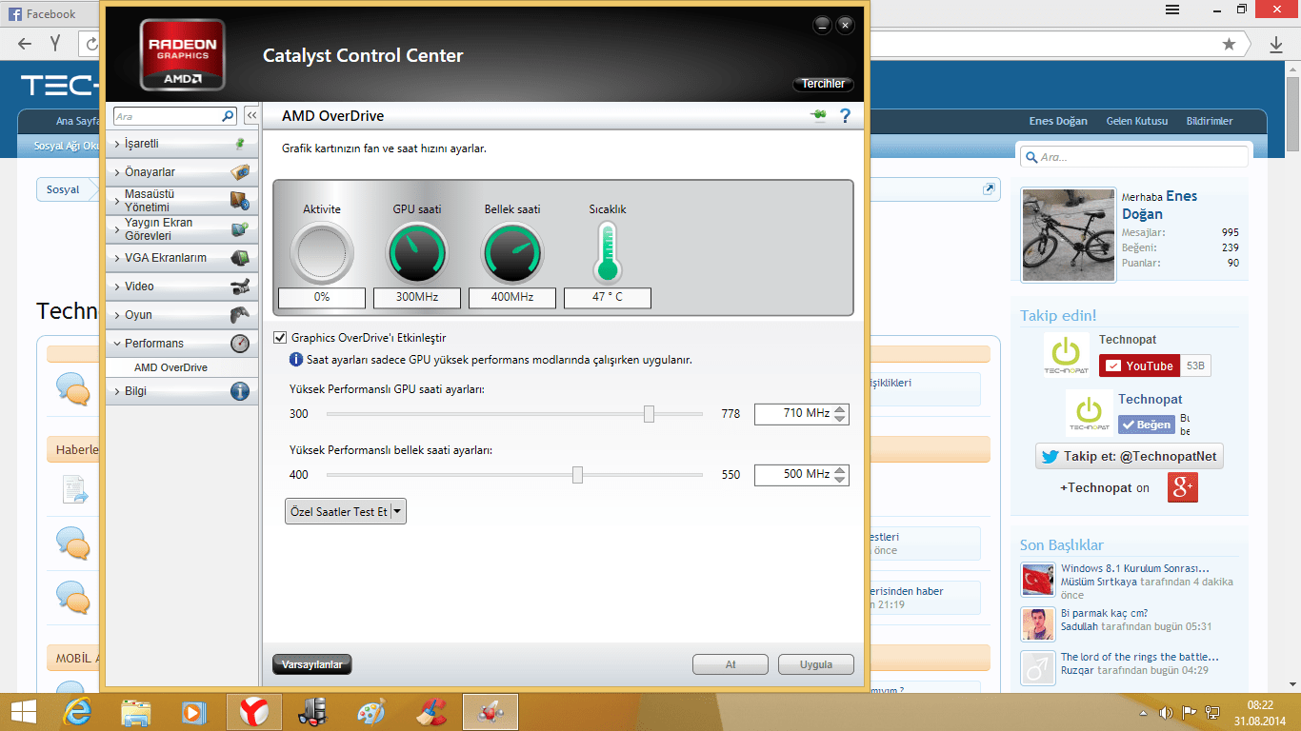Expand the Video section chevron
1301x731 pixels.
point(117,286)
